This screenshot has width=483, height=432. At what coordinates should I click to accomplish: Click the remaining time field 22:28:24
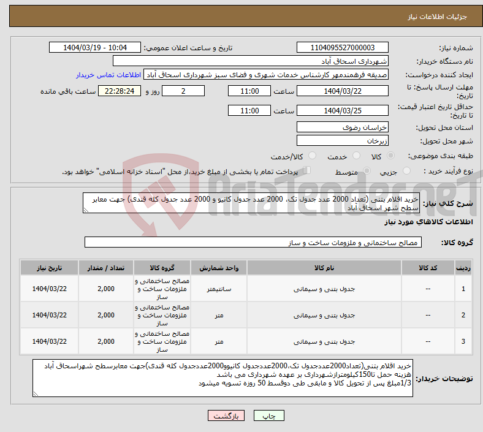[120, 91]
